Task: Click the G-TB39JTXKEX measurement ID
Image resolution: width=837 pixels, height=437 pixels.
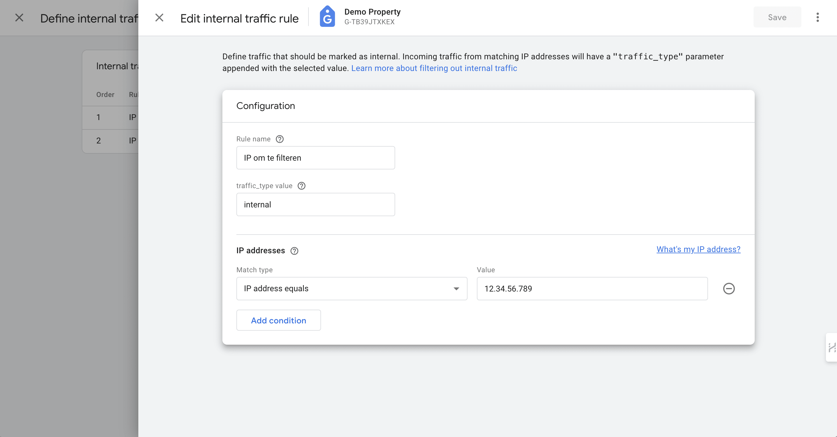Action: (369, 22)
